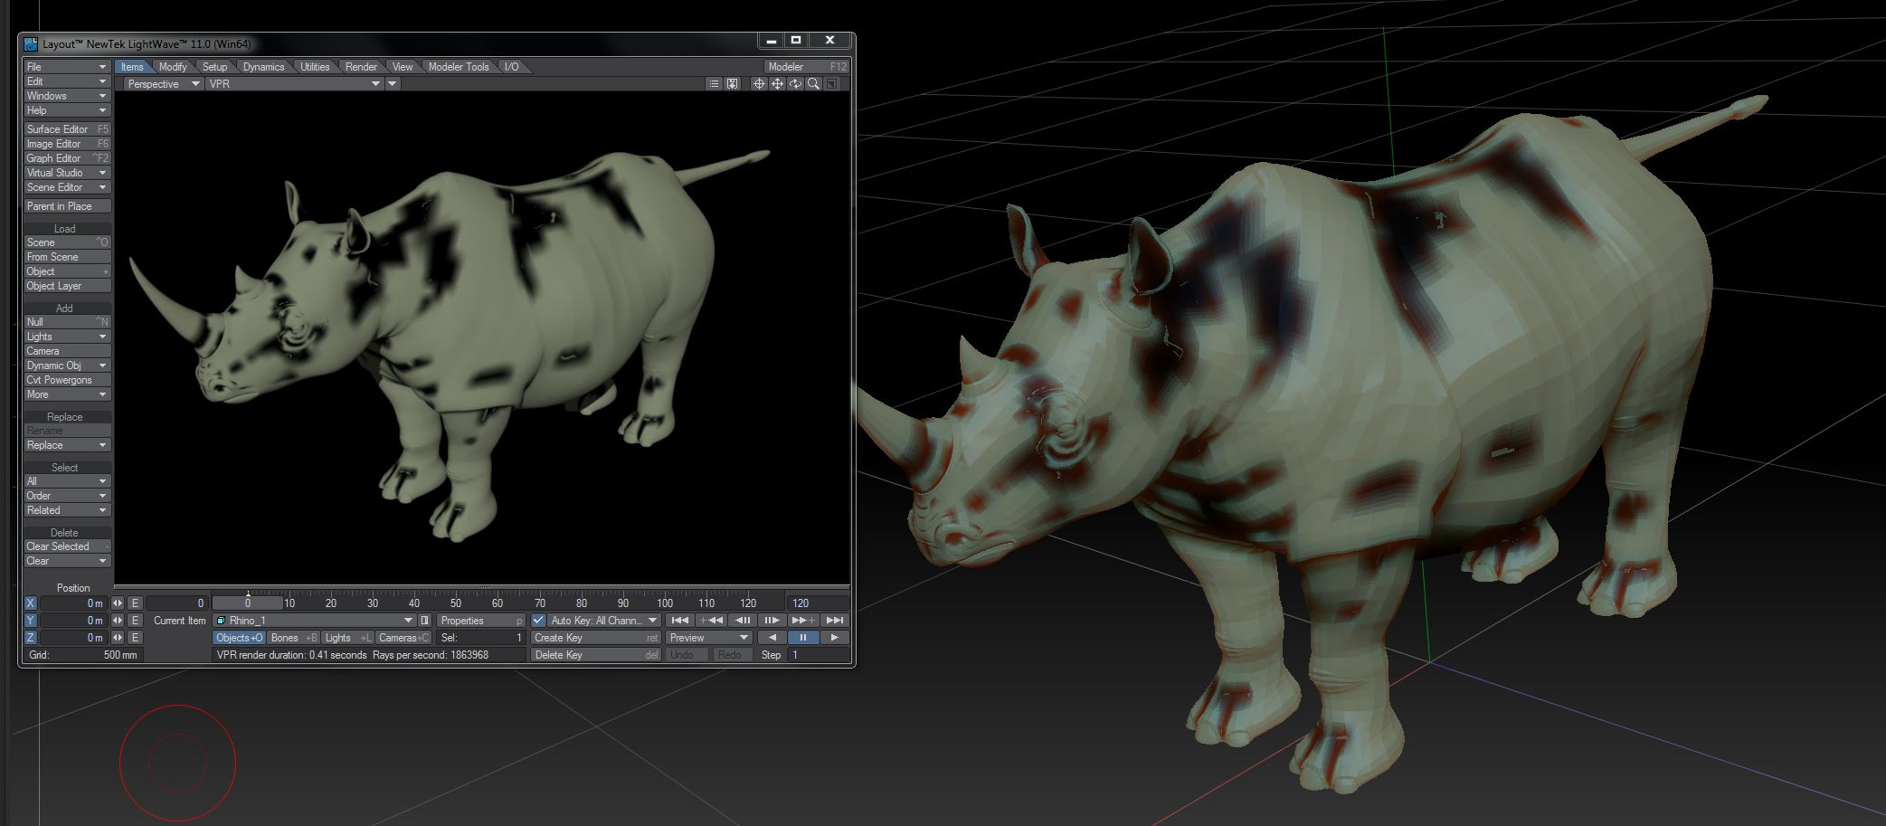The width and height of the screenshot is (1886, 826).
Task: Switch to Cameras selection mode
Action: point(403,638)
